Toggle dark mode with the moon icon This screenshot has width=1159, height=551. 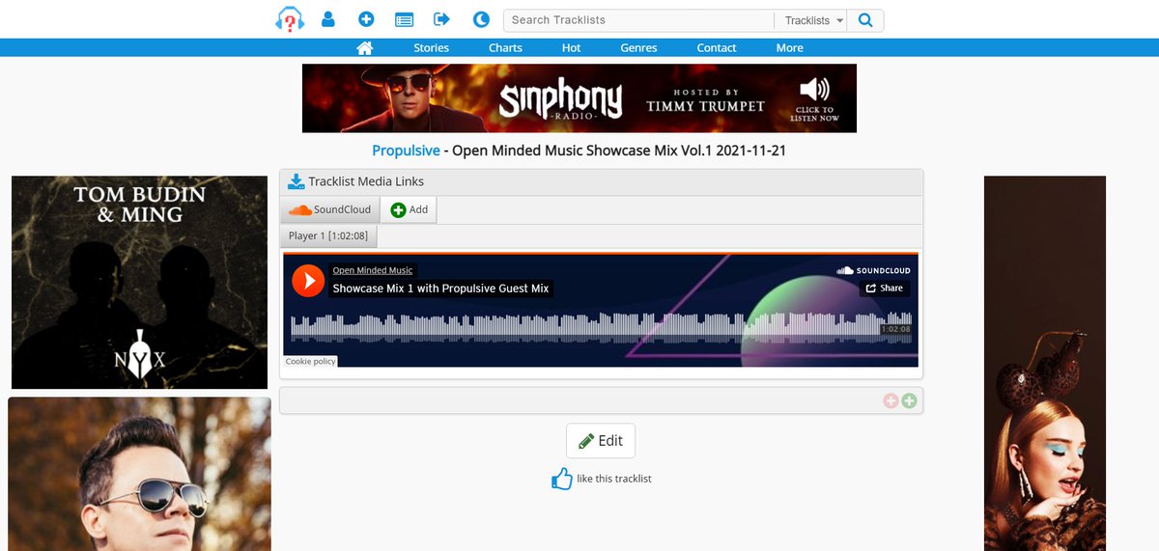[481, 19]
